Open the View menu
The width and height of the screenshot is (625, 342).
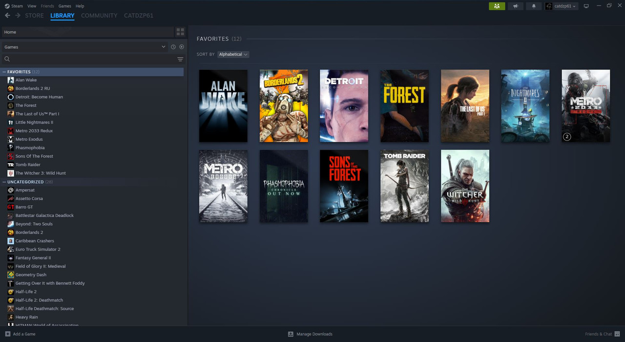(x=32, y=6)
